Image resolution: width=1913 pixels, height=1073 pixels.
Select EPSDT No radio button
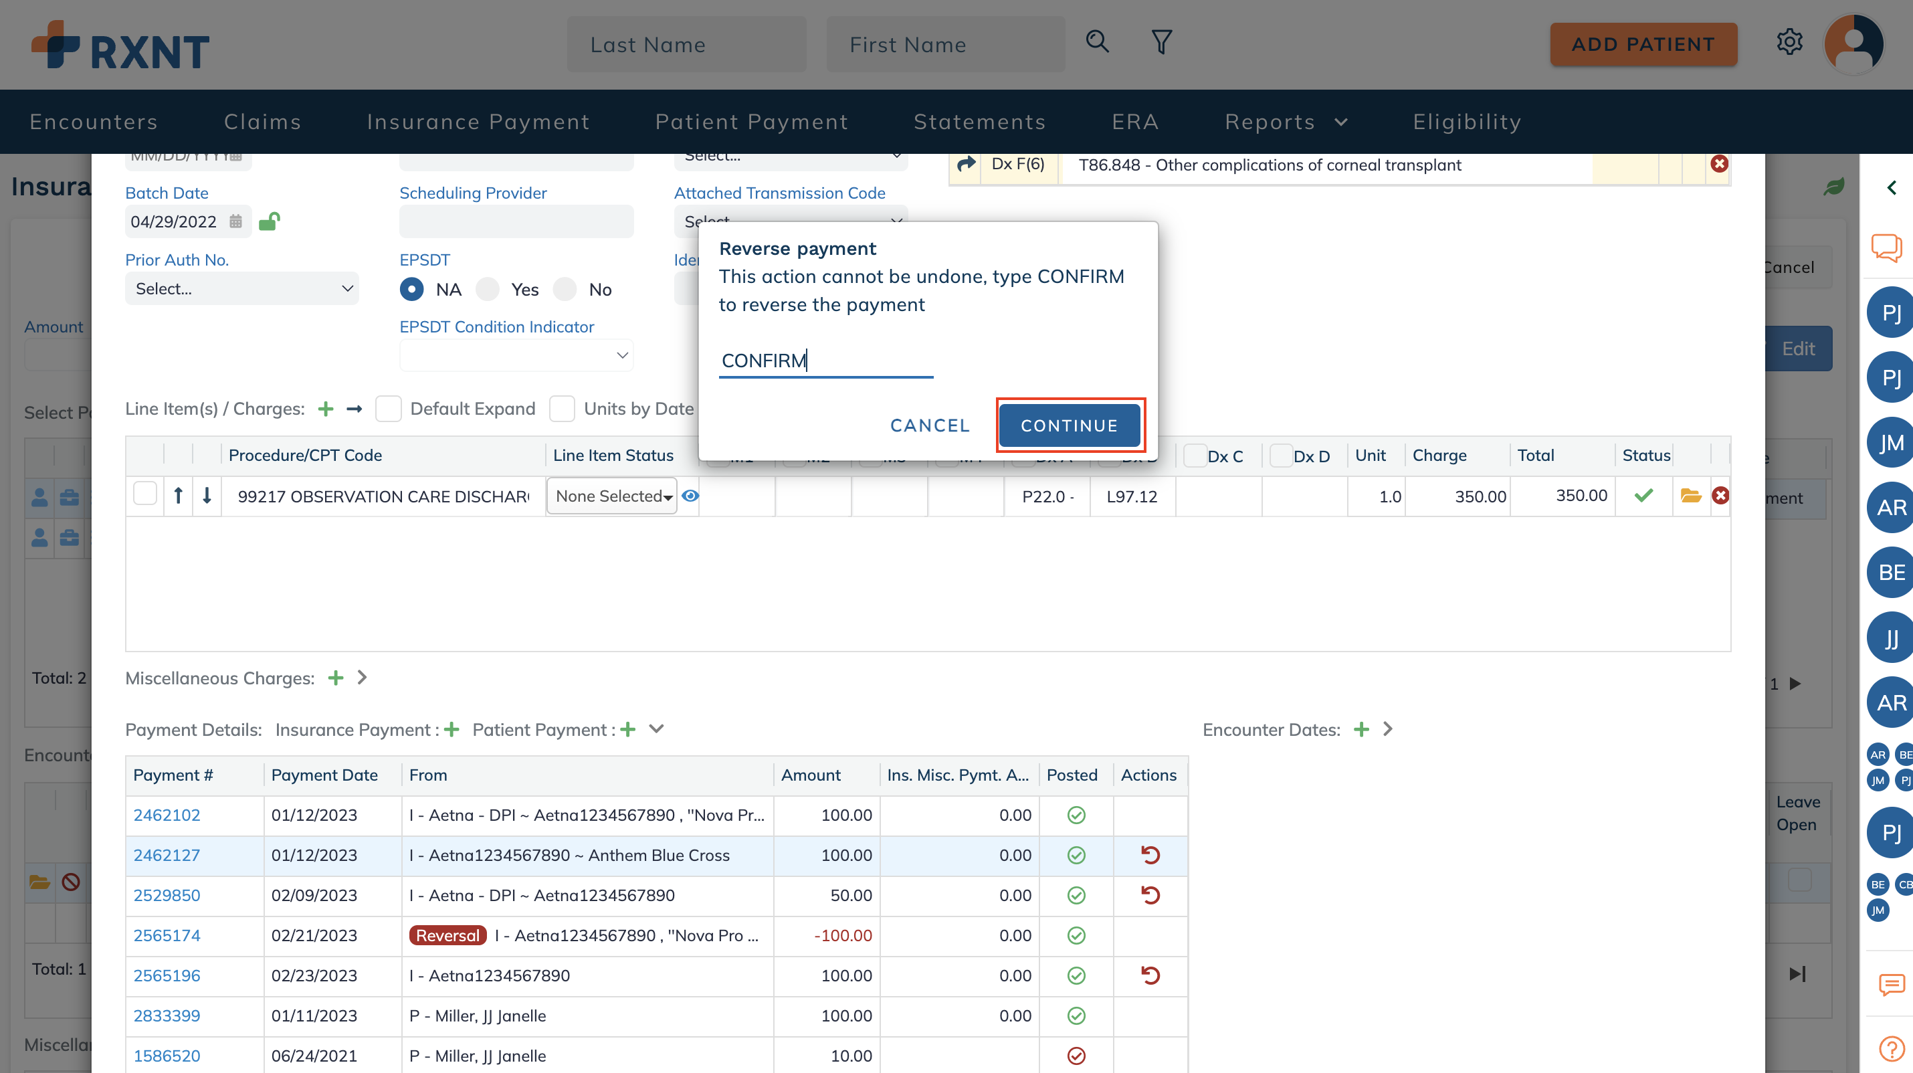tap(565, 289)
